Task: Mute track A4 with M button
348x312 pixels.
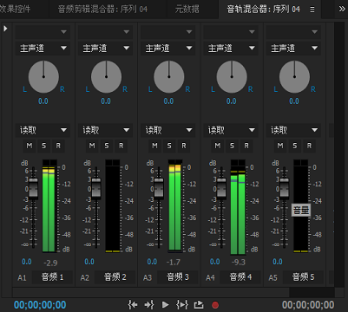Action: pos(218,146)
